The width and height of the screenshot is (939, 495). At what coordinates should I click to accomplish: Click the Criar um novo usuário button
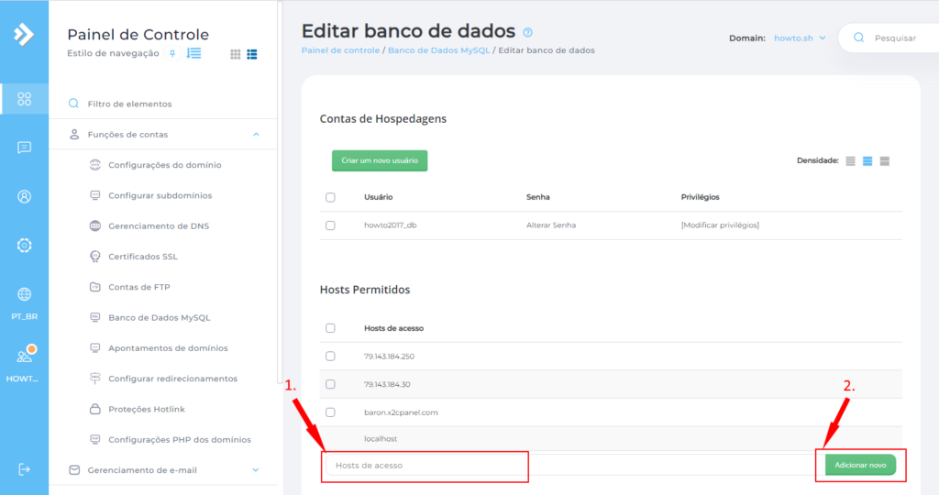pyautogui.click(x=379, y=160)
